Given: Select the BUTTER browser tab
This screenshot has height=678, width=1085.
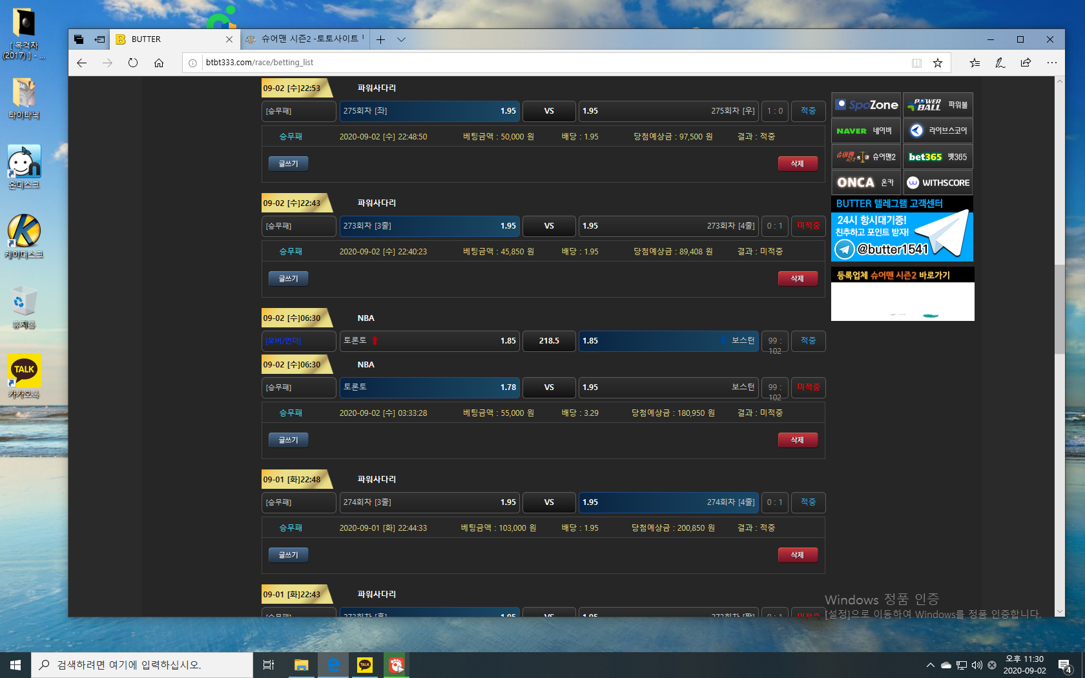Looking at the screenshot, I should click(173, 39).
